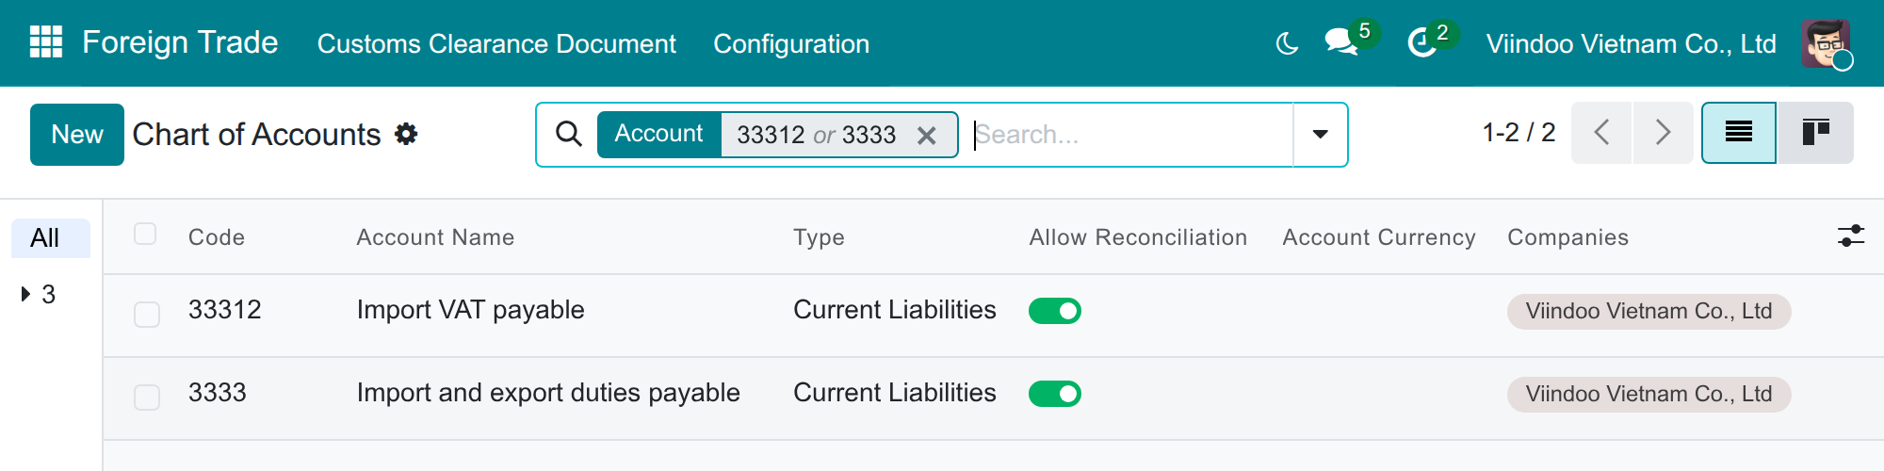1884x471 pixels.
Task: Open Viindoo Vietnam Co., Ltd company switcher
Action: click(x=1632, y=43)
